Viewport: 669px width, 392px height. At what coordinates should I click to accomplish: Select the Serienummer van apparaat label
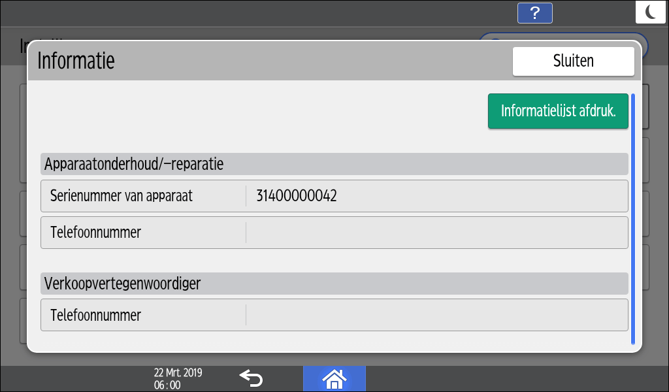122,195
